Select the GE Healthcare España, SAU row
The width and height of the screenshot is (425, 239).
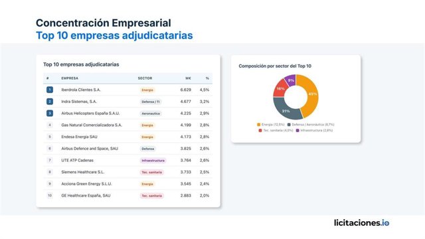click(127, 196)
